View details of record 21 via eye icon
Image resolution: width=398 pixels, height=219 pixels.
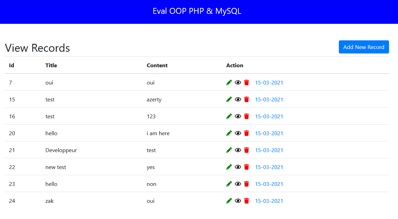(x=238, y=150)
